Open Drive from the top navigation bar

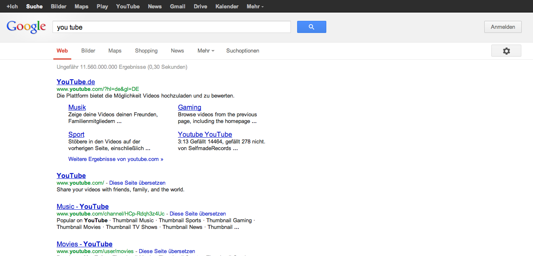coord(200,6)
